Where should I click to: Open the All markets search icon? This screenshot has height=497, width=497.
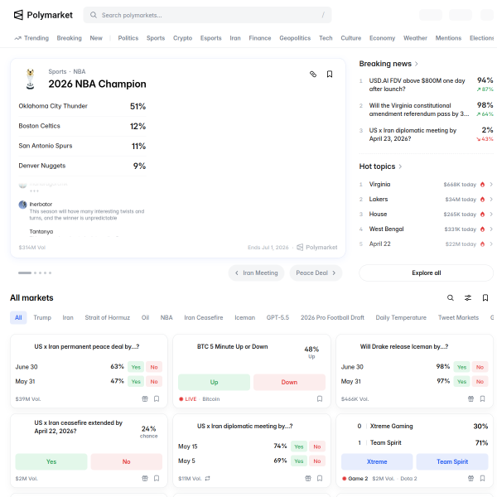point(451,297)
